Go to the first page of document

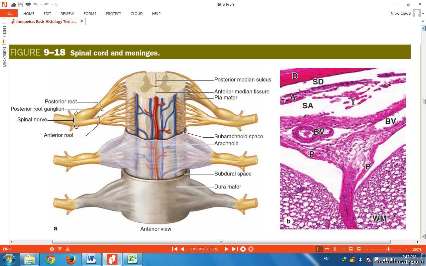click(174, 249)
